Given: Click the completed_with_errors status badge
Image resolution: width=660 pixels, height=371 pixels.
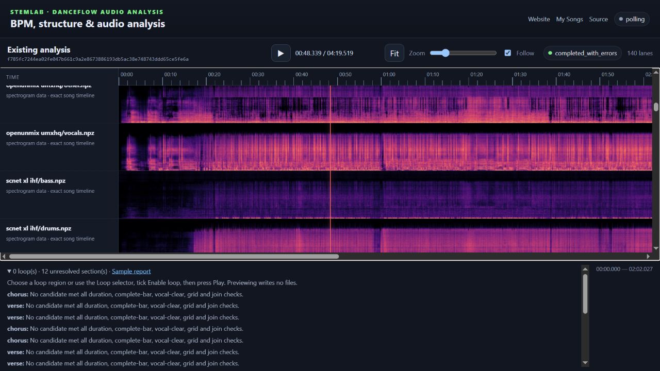Looking at the screenshot, I should point(583,53).
